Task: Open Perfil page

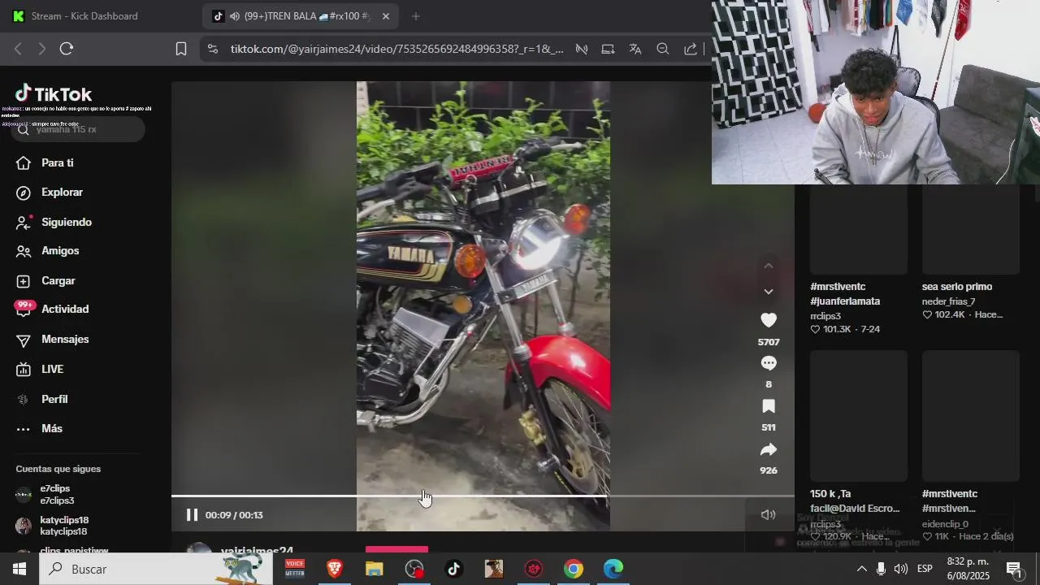Action: click(54, 400)
